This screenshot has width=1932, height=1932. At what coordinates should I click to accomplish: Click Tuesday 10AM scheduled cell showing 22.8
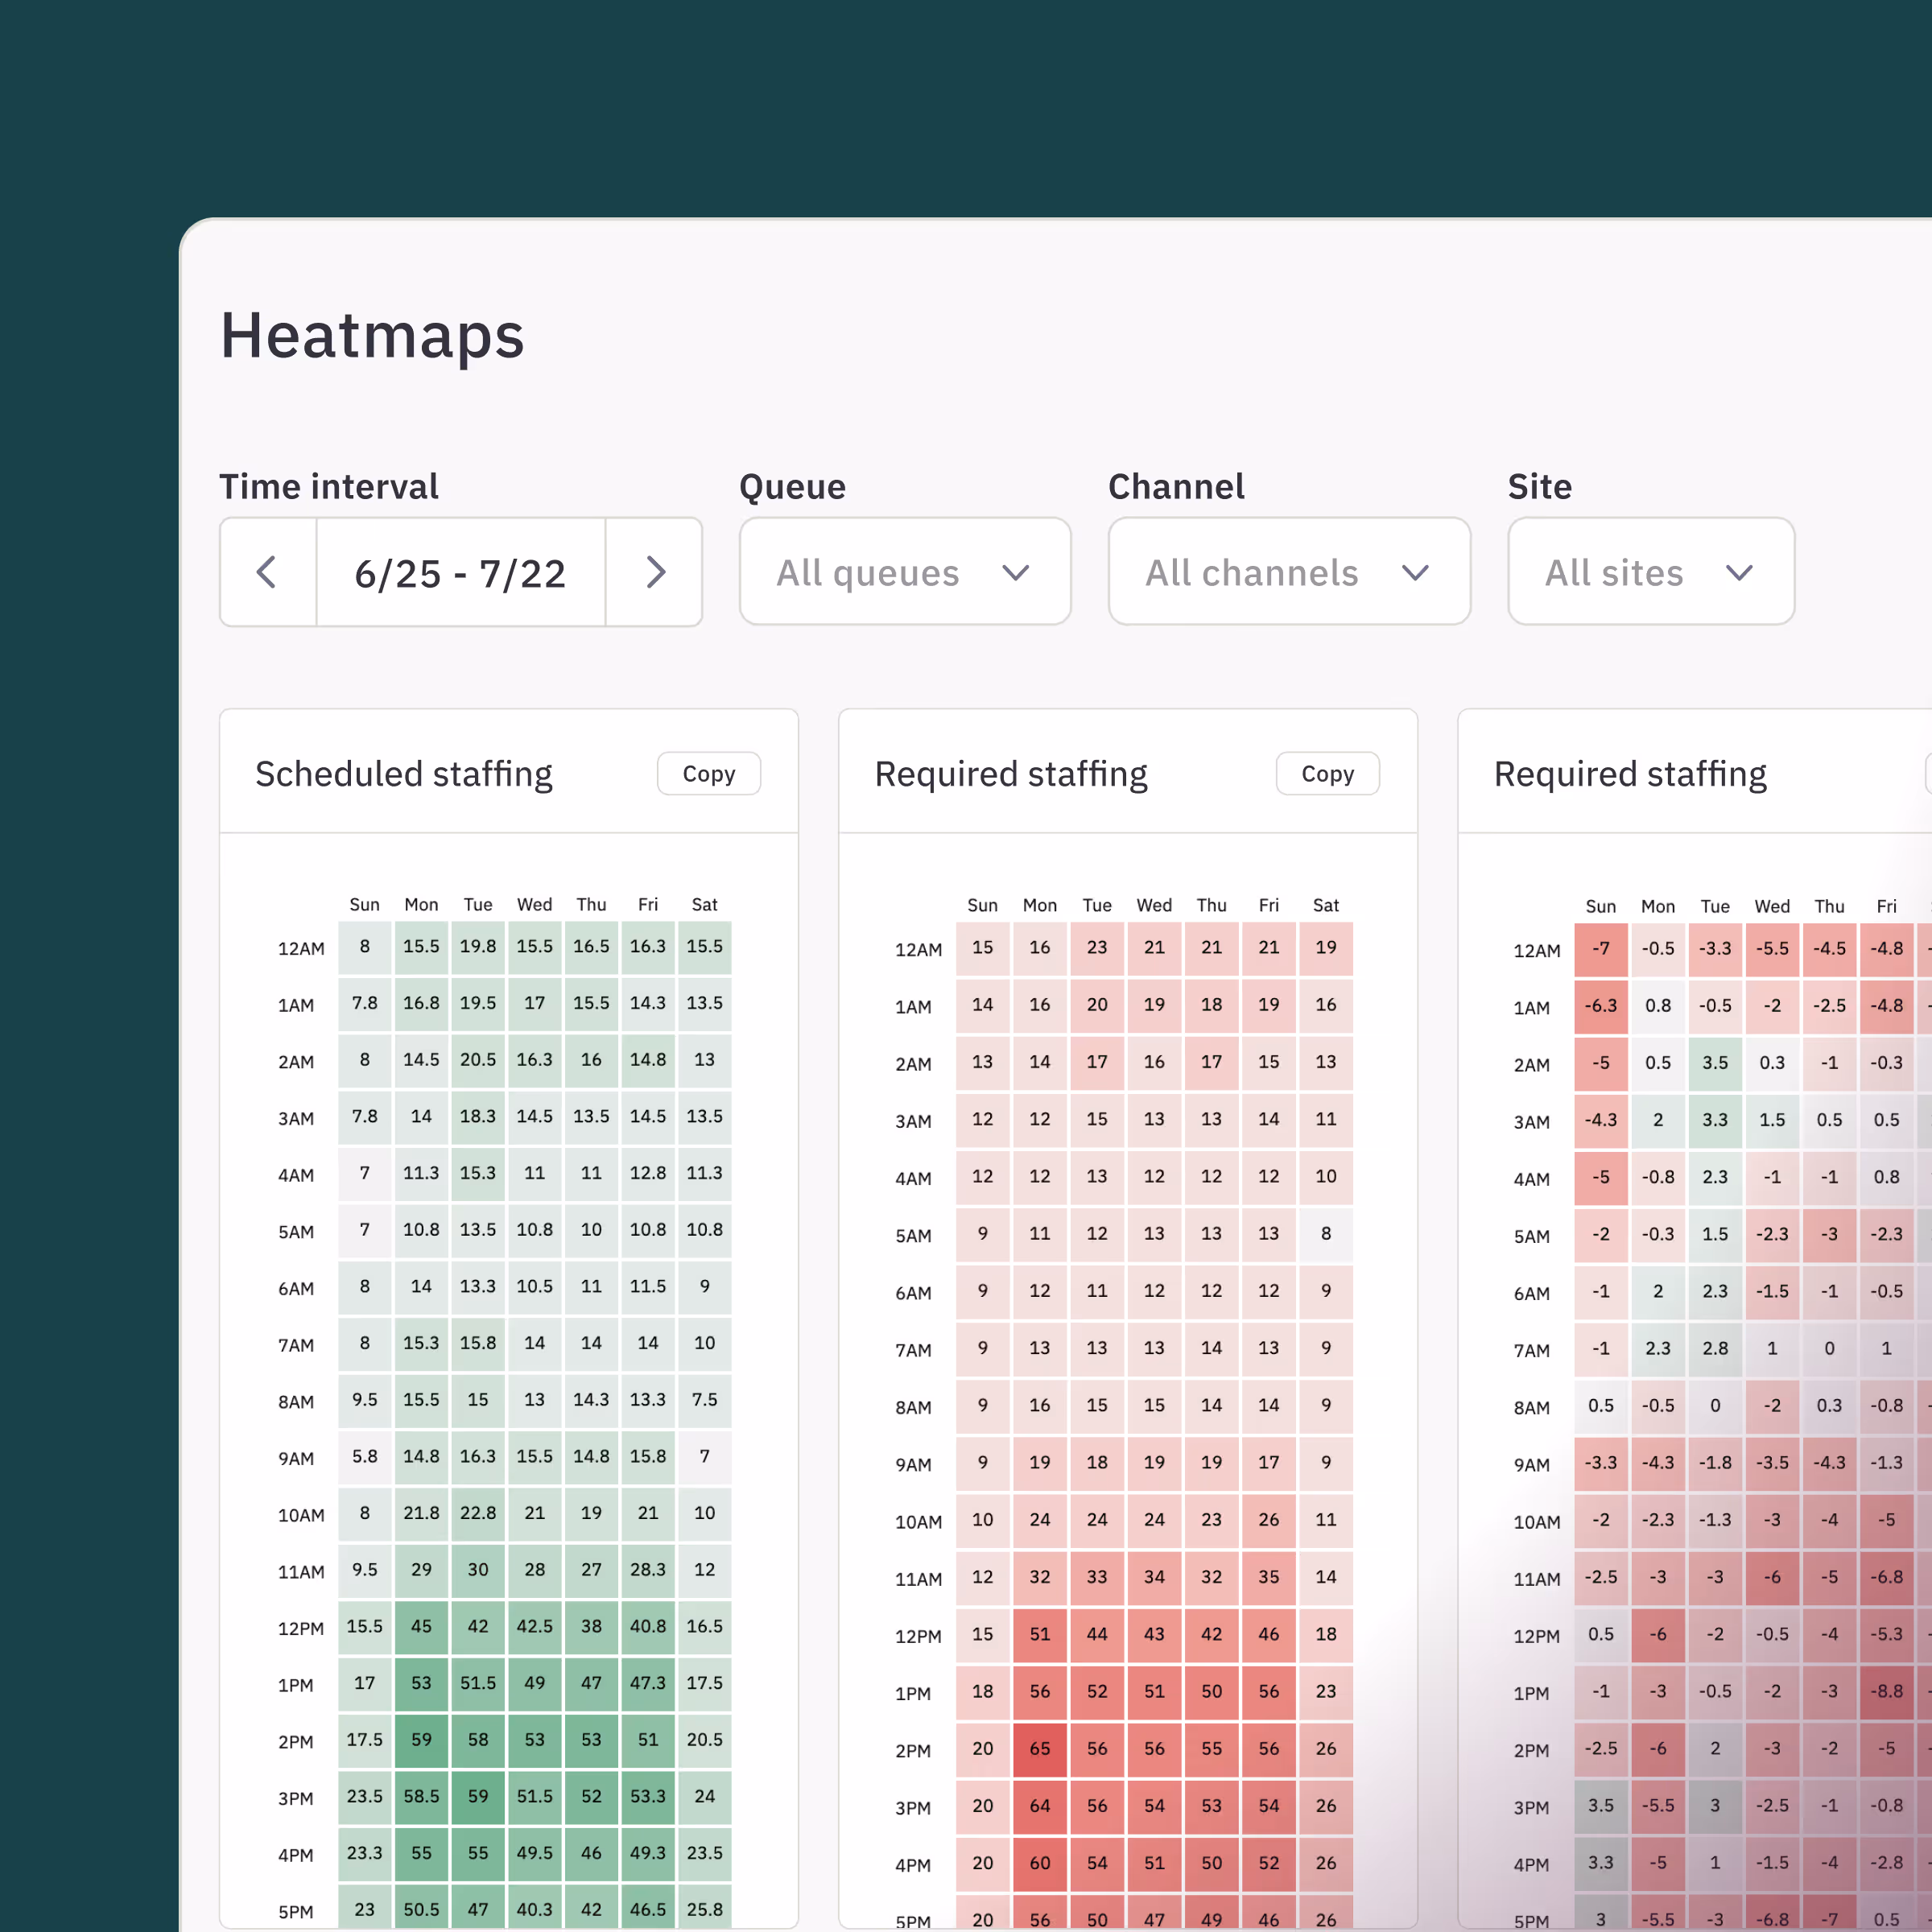478,1513
